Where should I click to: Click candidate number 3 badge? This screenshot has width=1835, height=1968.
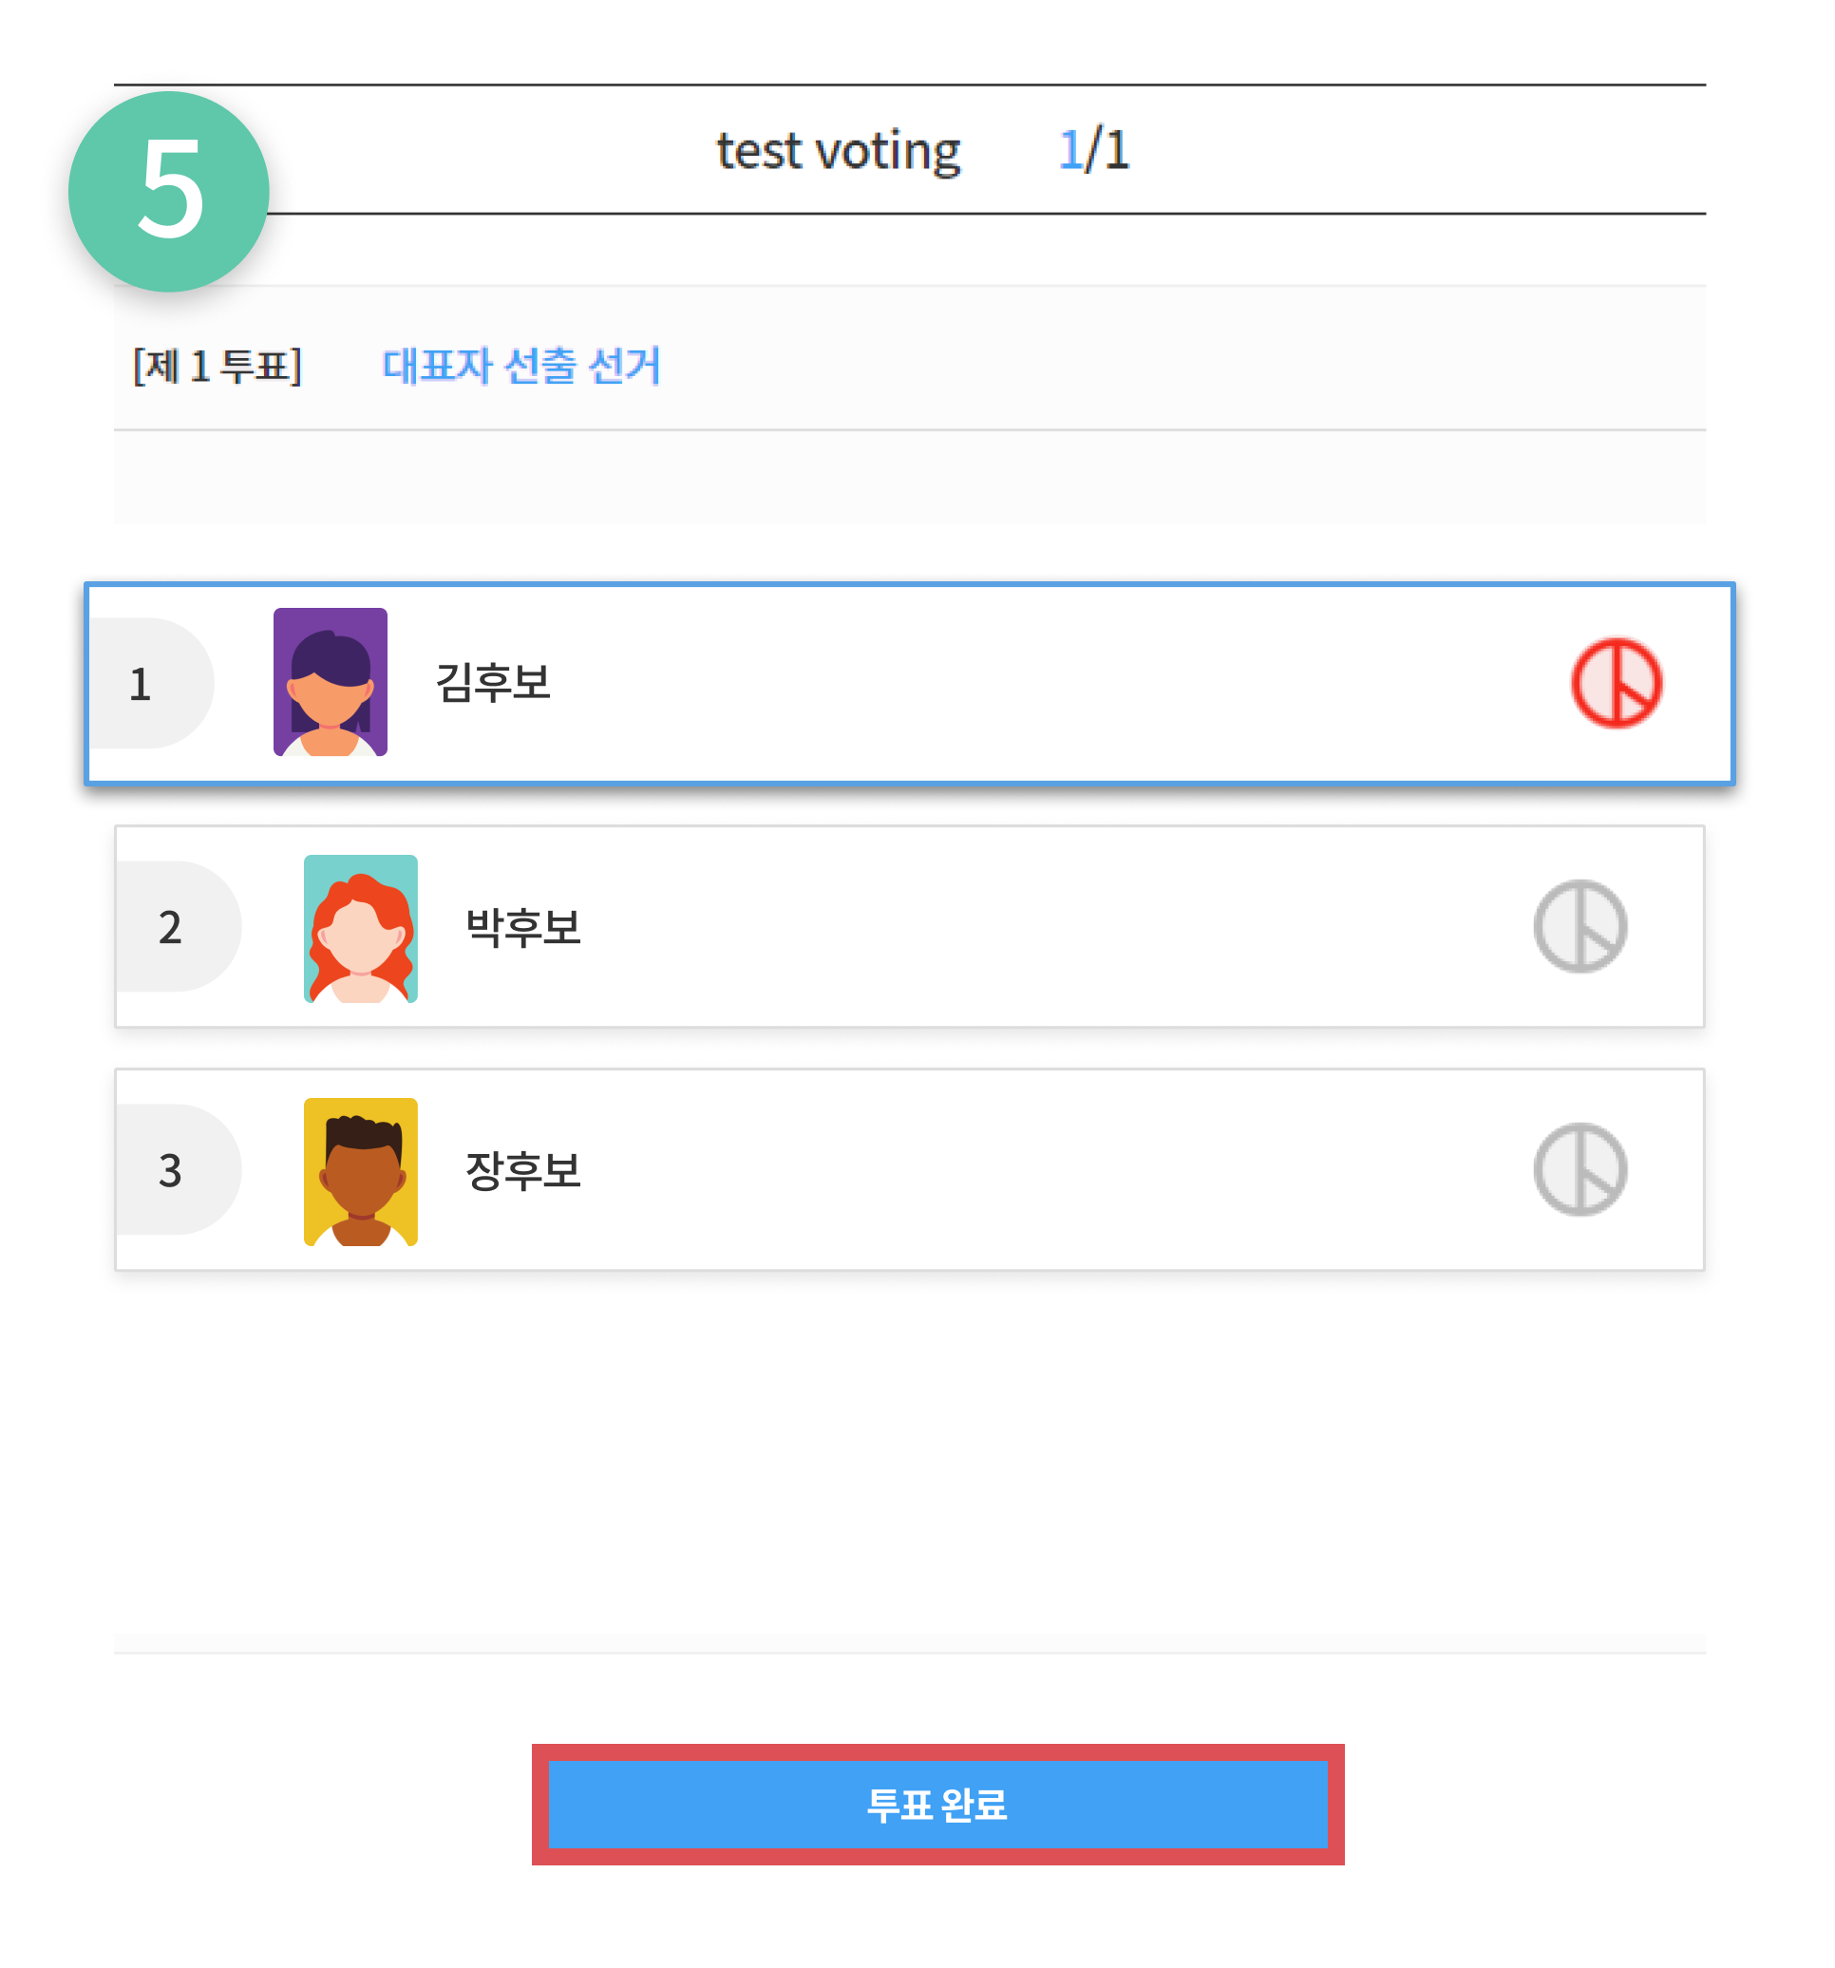click(x=171, y=1170)
